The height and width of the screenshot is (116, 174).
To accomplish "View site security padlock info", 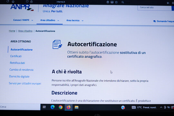I will pos(31,1).
